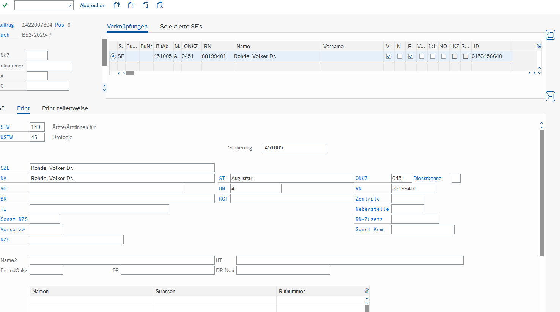
Task: Open the Namen table settings gear
Action: 367,291
